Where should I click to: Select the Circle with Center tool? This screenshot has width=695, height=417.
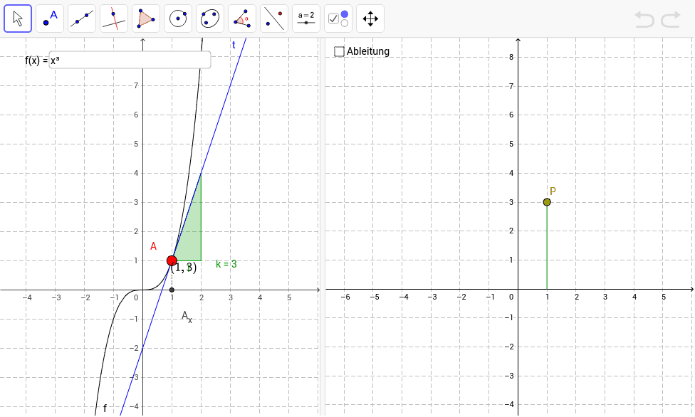pyautogui.click(x=178, y=19)
